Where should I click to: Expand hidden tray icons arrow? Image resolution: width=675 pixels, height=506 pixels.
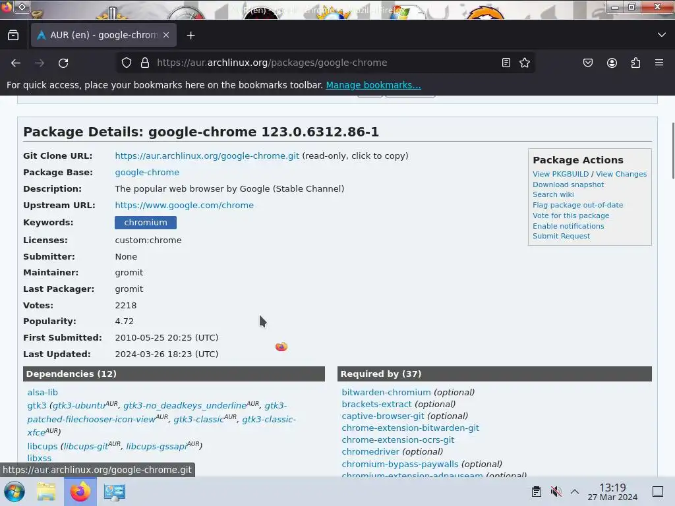click(x=575, y=492)
